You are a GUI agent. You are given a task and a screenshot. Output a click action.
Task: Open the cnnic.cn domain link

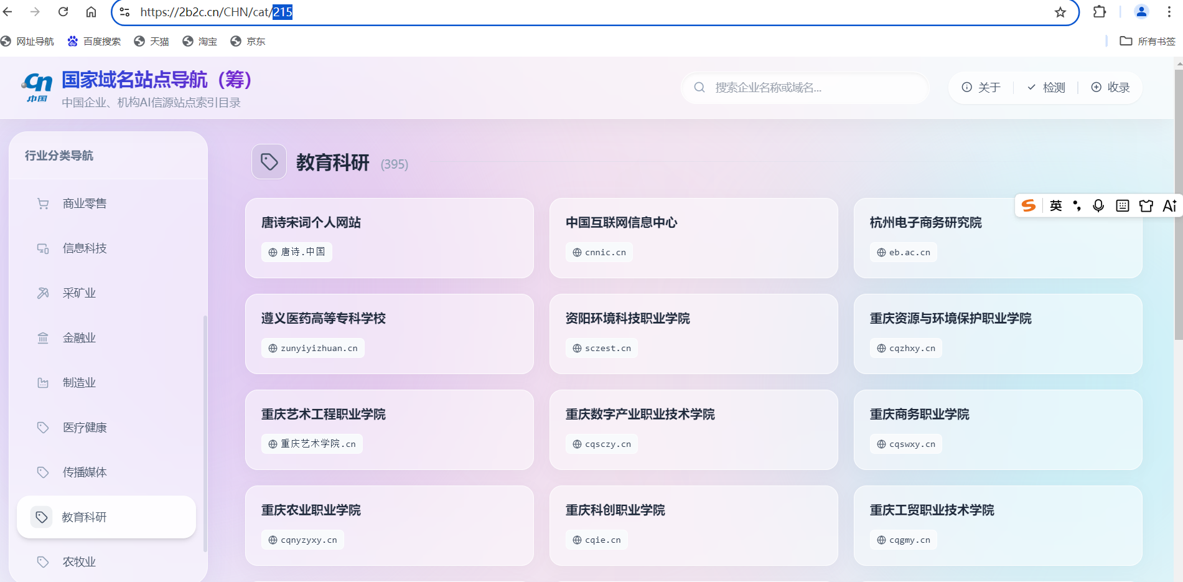point(599,252)
